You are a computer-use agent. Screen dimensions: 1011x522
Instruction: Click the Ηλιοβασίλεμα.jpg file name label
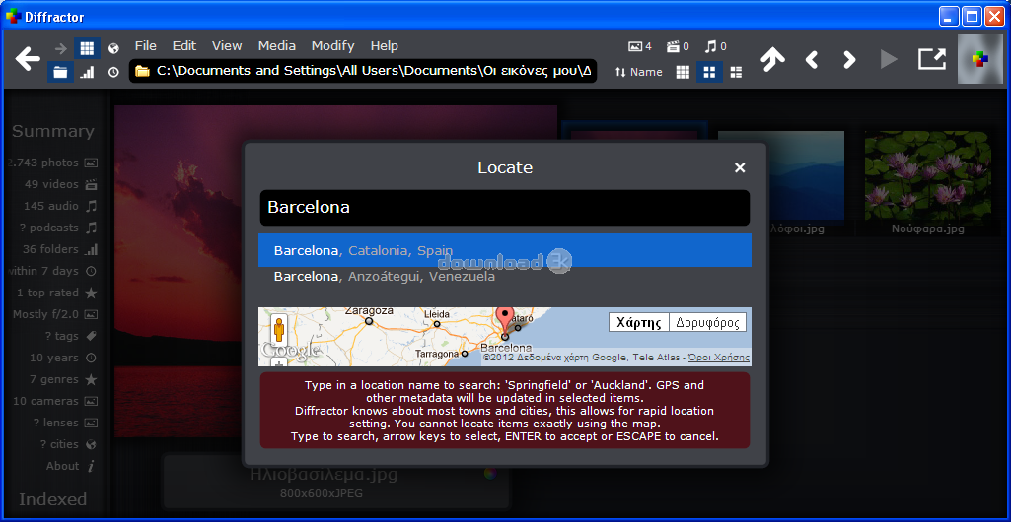324,475
